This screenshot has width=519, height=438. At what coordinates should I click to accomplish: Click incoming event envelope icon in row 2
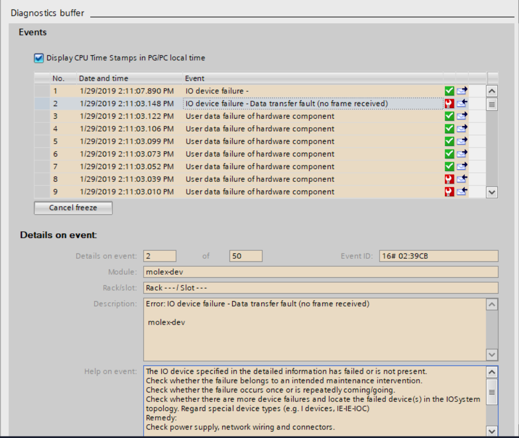pyautogui.click(x=462, y=103)
